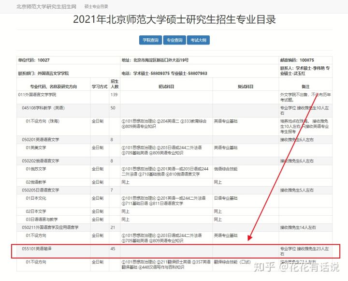
Task: Select 接收推免生5人左右 remark
Action: (x=297, y=190)
